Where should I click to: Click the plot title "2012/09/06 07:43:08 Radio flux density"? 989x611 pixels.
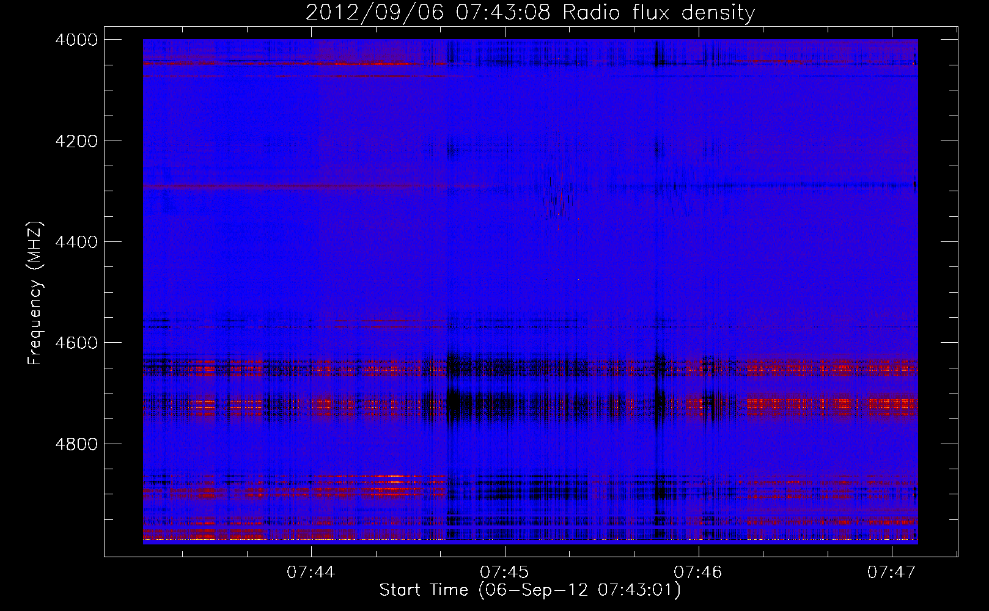530,12
